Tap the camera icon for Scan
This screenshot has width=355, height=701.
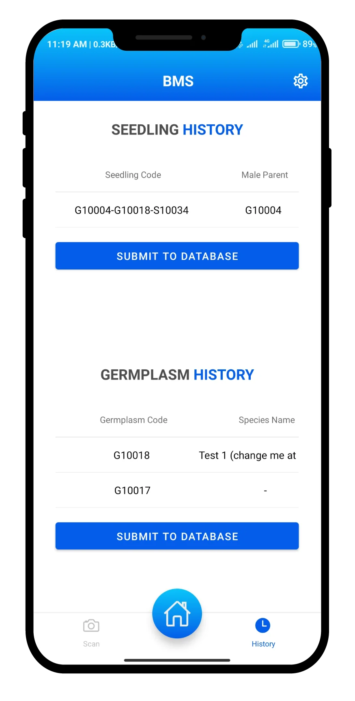[x=91, y=625]
